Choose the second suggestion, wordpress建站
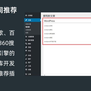The image size is (91, 91). pos(48,30)
